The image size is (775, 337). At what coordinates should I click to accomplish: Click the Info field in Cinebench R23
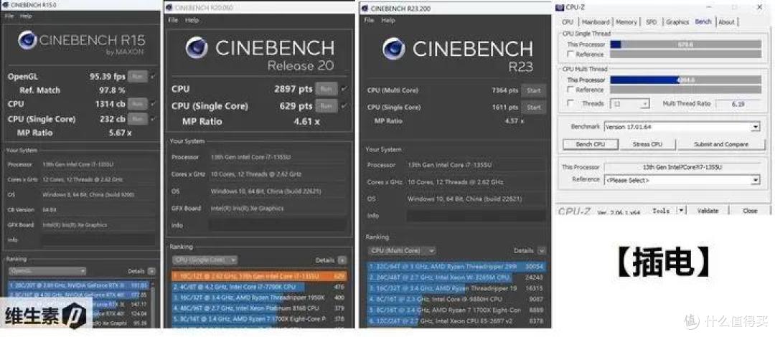tap(476, 216)
